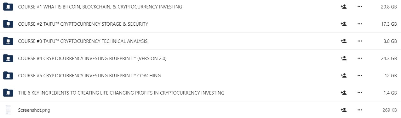This screenshot has width=401, height=118.
Task: Open Course #4 Investing Blueprint Version 2.0
Action: (x=92, y=58)
